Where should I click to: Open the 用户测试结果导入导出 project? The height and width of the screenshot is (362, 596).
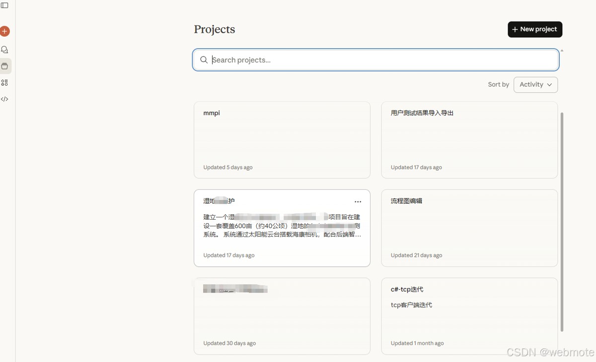(469, 139)
